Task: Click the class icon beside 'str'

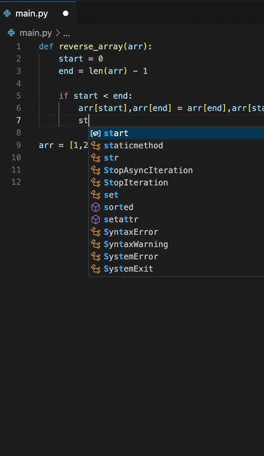Action: 96,158
